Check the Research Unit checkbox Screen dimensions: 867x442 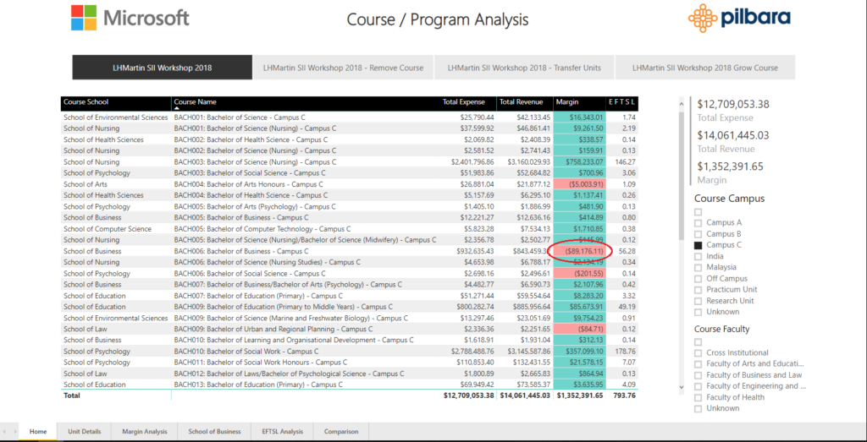(x=698, y=301)
